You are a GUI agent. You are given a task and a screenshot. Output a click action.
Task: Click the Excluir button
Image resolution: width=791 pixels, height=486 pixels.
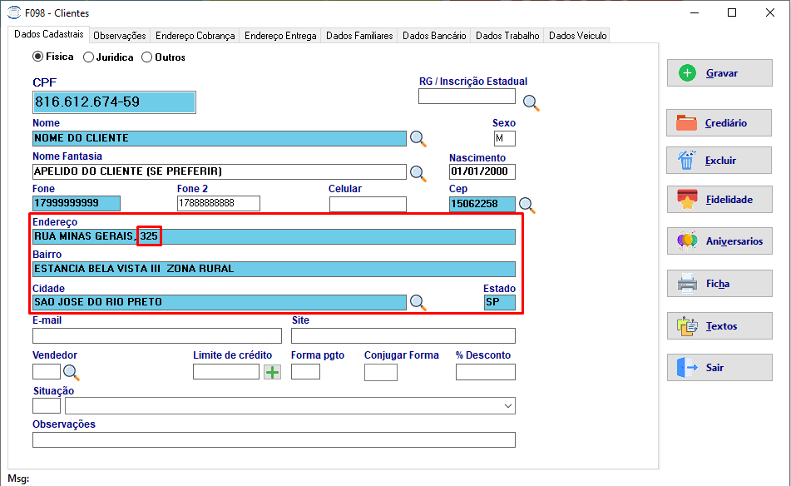(719, 161)
